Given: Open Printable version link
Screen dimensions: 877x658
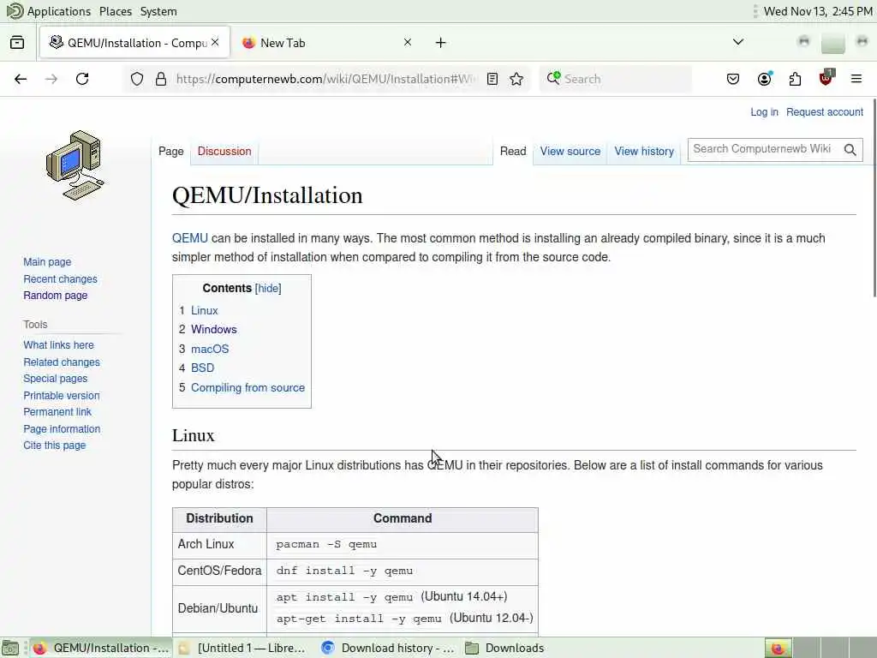Looking at the screenshot, I should 62,396.
